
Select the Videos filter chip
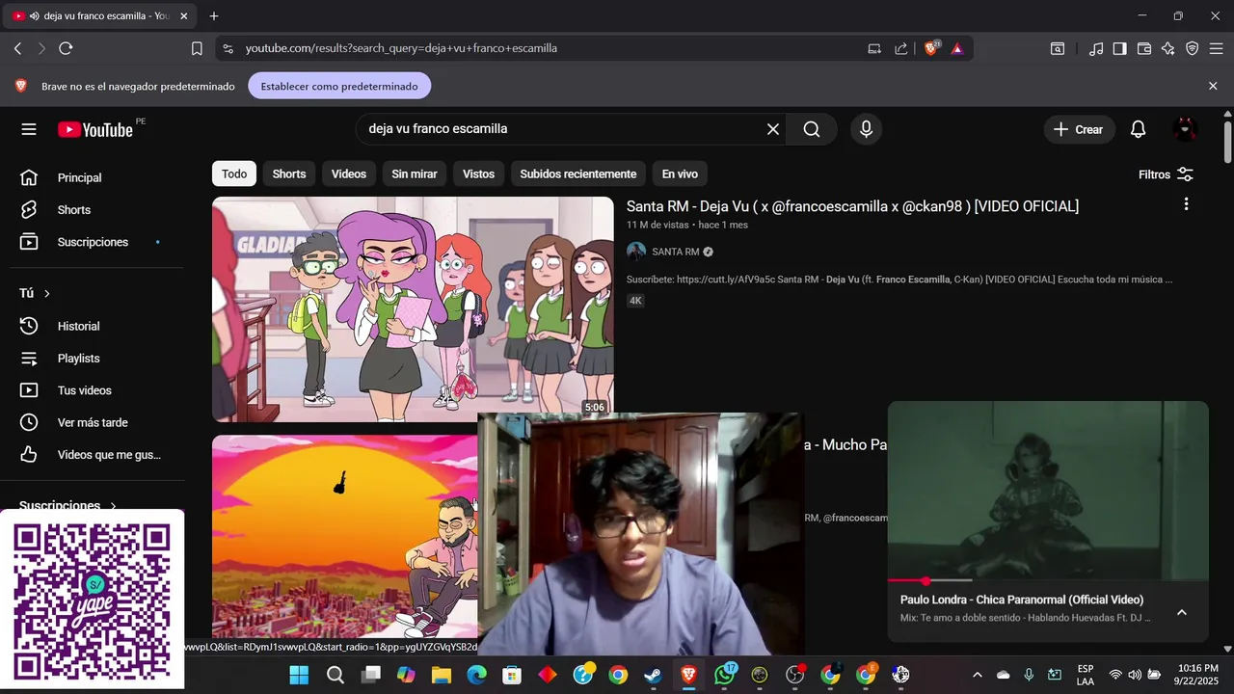[349, 174]
